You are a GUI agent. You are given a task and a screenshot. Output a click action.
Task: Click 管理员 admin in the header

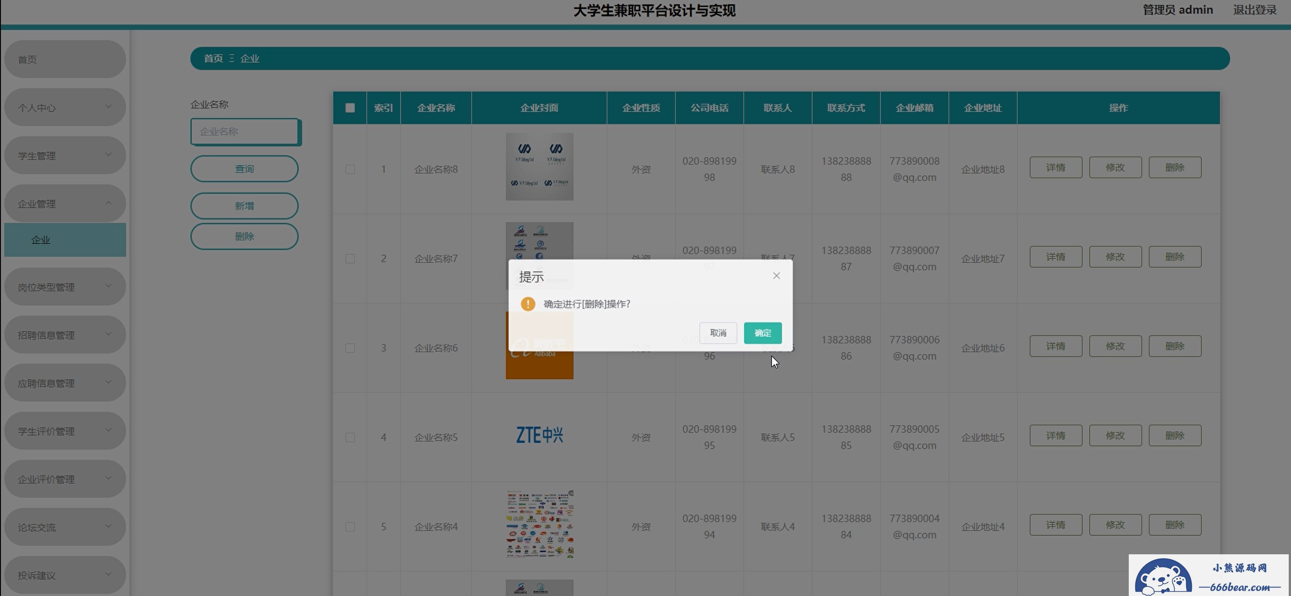(x=1178, y=10)
